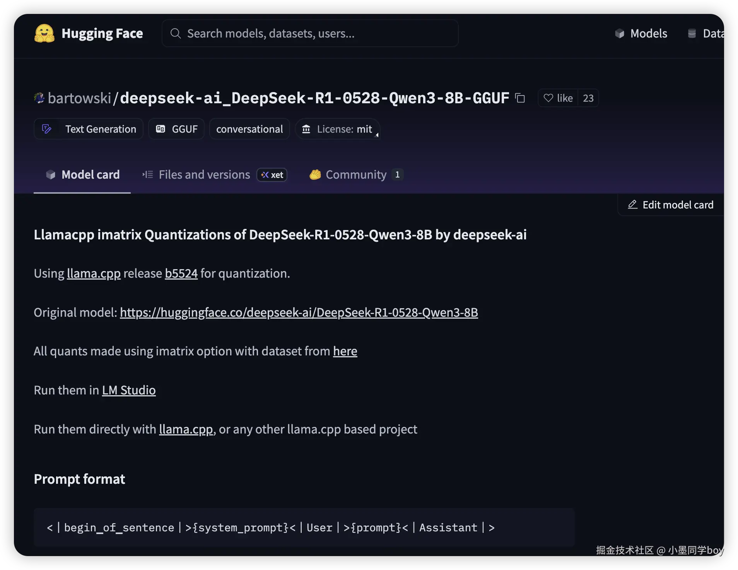Click the magnifier search icon
Image resolution: width=738 pixels, height=570 pixels.
[176, 34]
